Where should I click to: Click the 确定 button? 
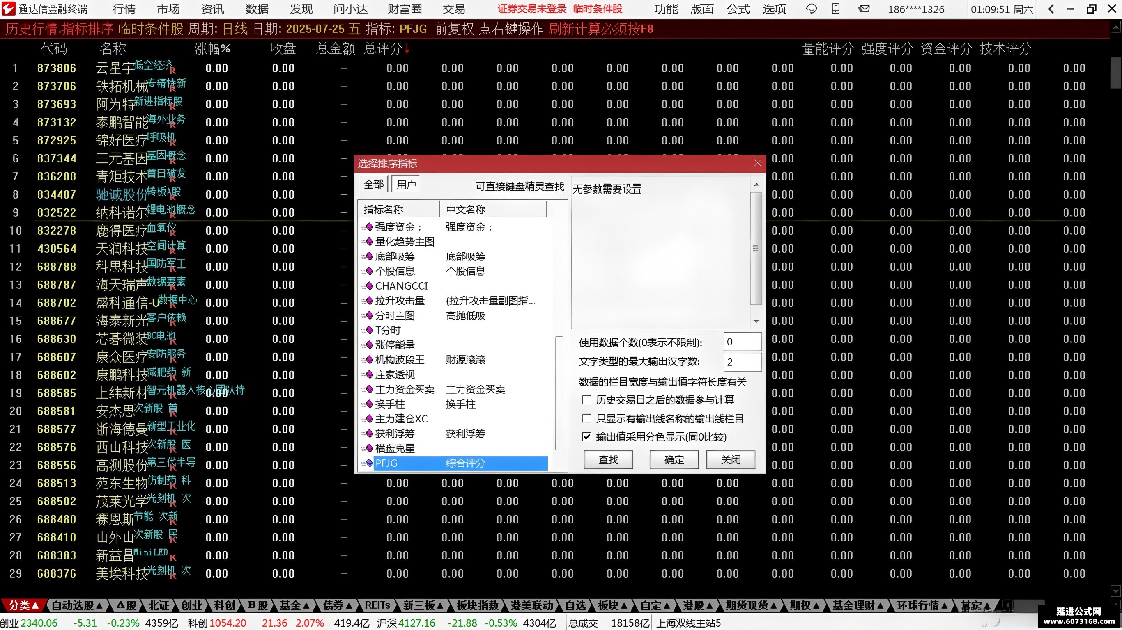[674, 460]
